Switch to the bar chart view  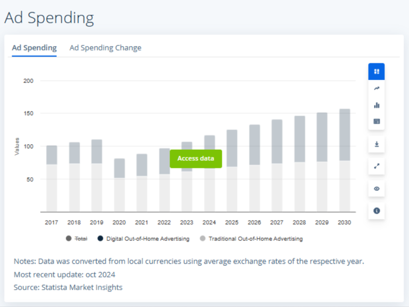click(376, 105)
